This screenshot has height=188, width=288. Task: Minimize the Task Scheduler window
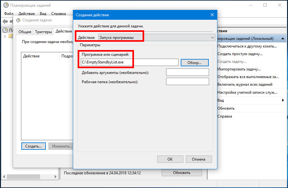pyautogui.click(x=250, y=5)
